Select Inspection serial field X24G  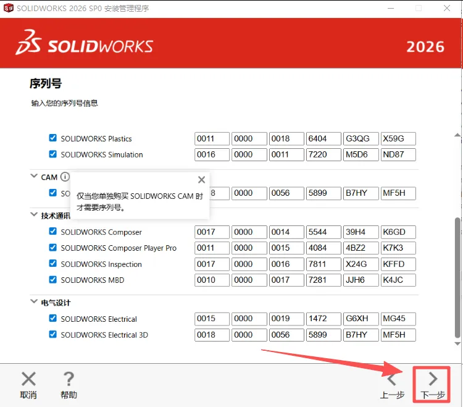(x=361, y=264)
